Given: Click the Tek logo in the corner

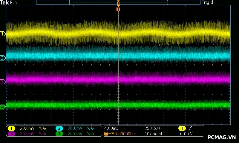Looking at the screenshot, I should tap(5, 2).
